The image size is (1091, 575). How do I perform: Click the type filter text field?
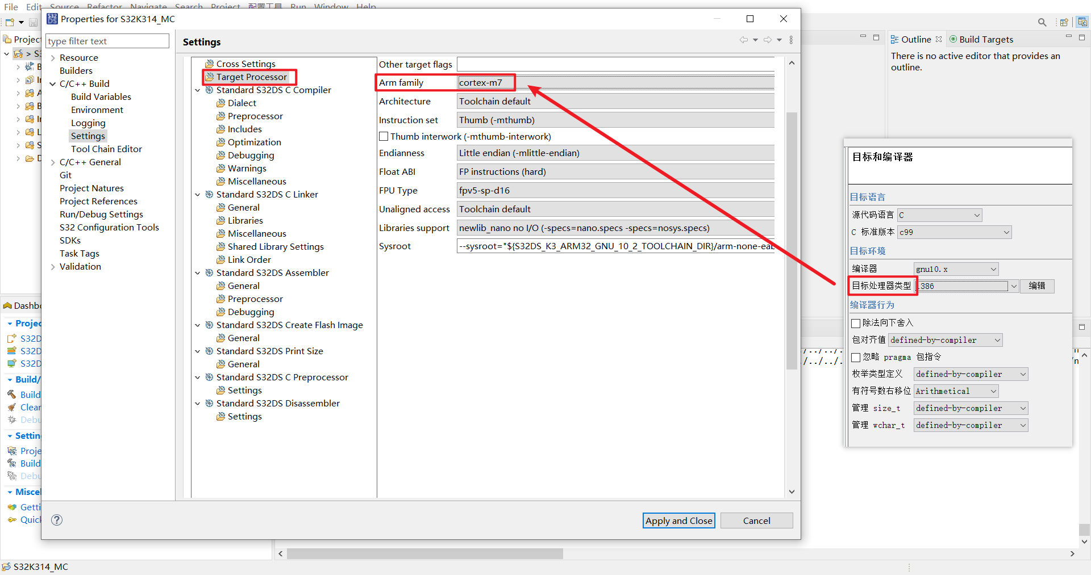pos(107,41)
